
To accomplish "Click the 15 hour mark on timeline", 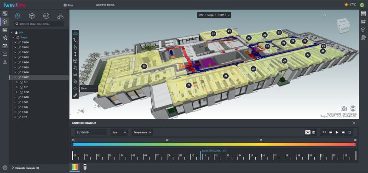I will (x=251, y=156).
